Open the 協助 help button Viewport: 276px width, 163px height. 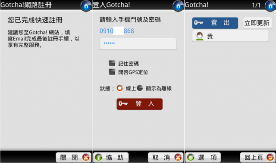(111, 157)
